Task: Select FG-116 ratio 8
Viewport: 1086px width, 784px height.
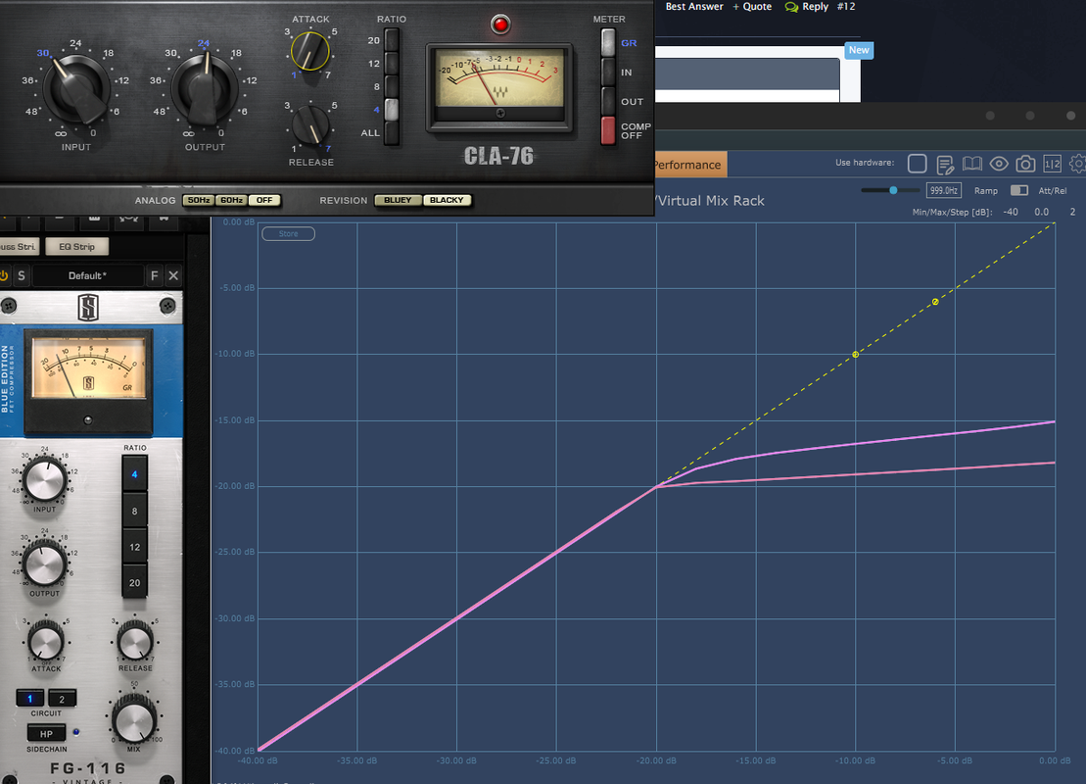Action: pos(134,511)
